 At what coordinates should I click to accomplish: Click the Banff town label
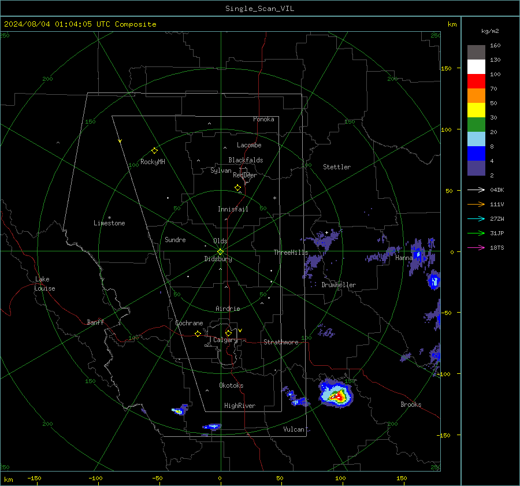[x=95, y=322]
